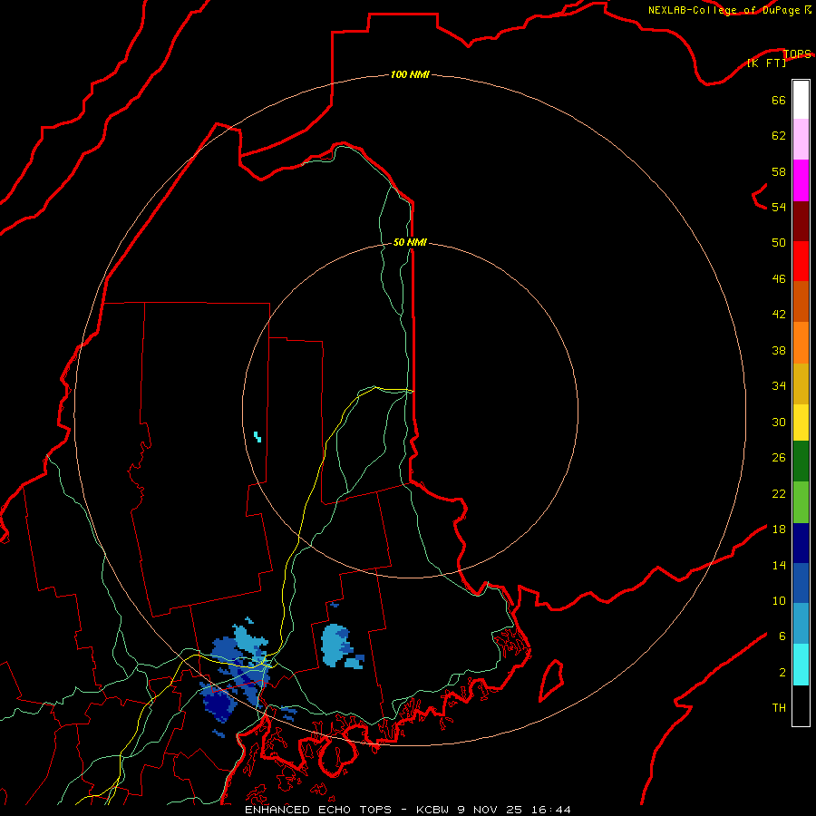816x816 pixels.
Task: Click the NEXLAB-College of DuPage text
Action: [724, 10]
